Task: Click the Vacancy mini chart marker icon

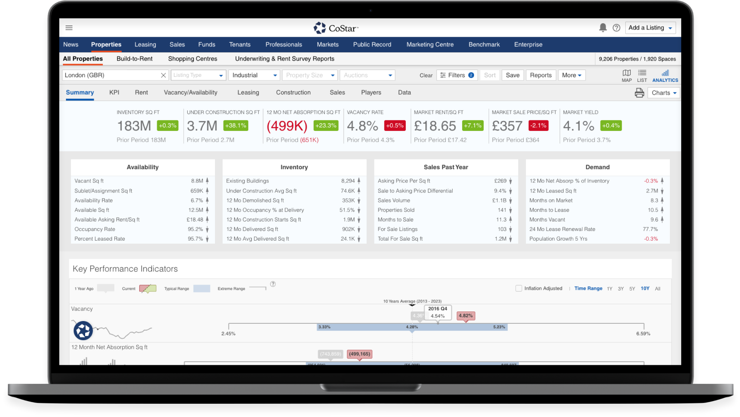Action: [x=83, y=331]
